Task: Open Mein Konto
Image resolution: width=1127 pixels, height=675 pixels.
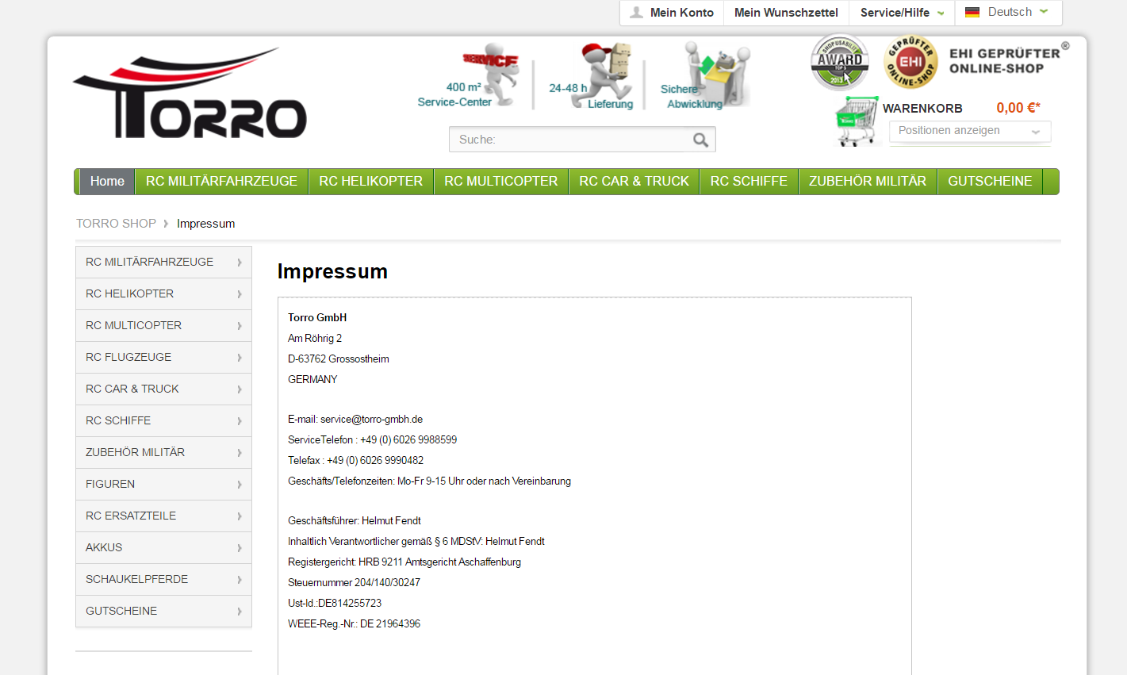Action: tap(672, 13)
